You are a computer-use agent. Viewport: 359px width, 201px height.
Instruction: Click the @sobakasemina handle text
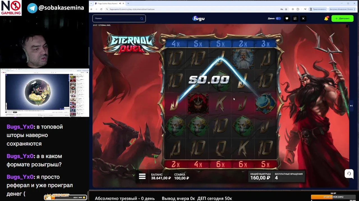(61, 8)
